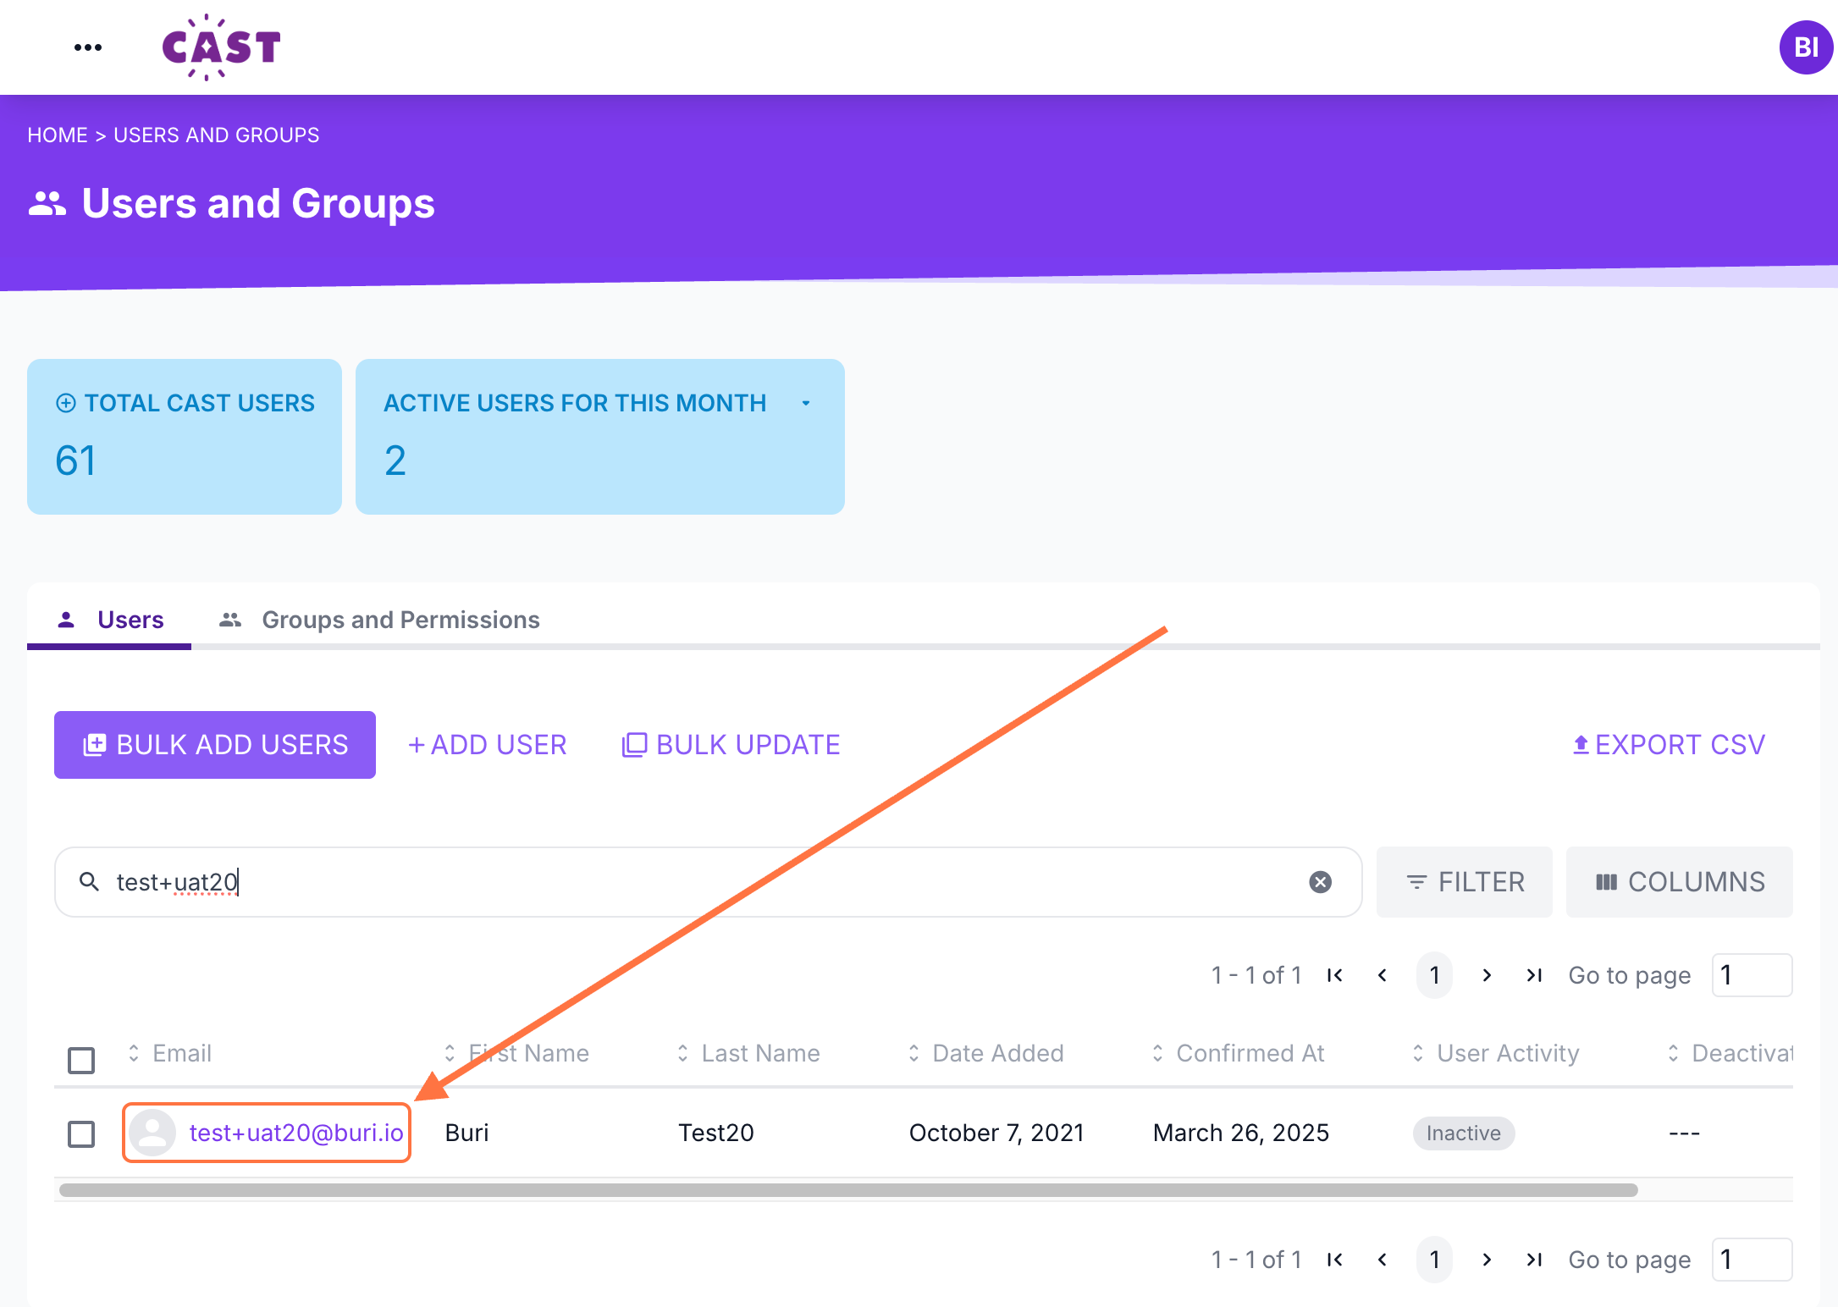
Task: Click next page arrow in bottom pagination
Action: [x=1487, y=1260]
